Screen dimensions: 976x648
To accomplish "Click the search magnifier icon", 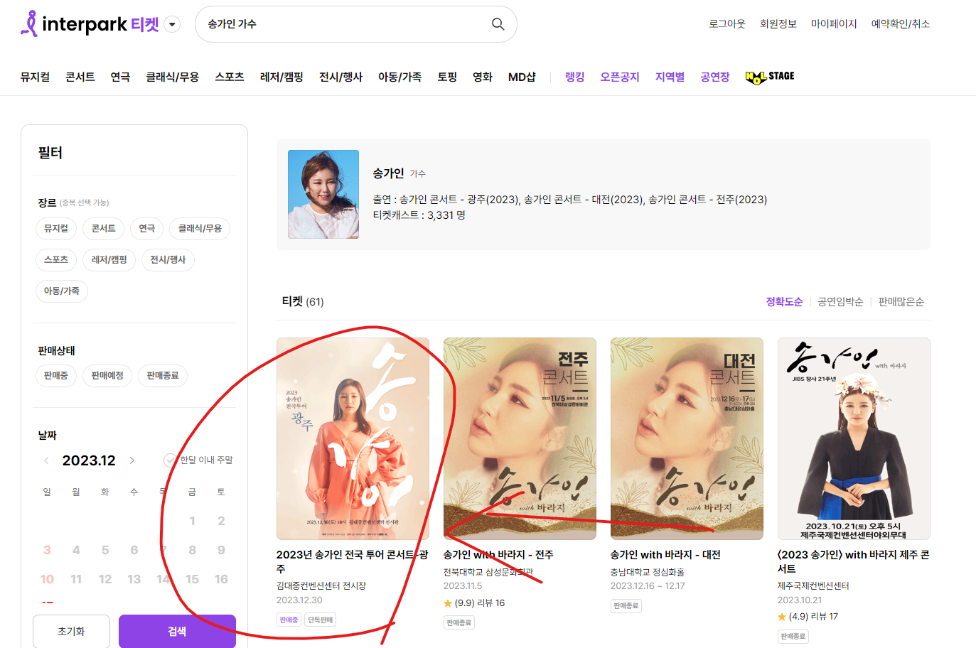I will coord(498,24).
